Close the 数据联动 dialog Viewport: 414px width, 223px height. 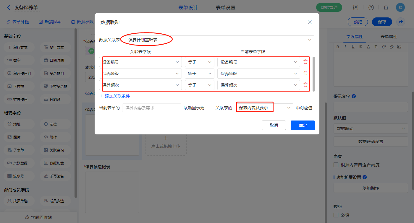tap(310, 22)
